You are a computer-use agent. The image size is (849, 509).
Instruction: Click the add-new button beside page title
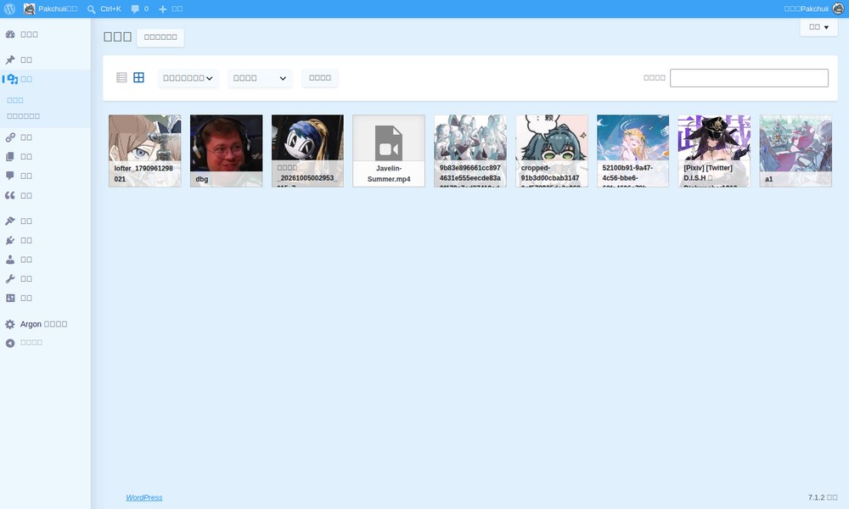point(160,37)
